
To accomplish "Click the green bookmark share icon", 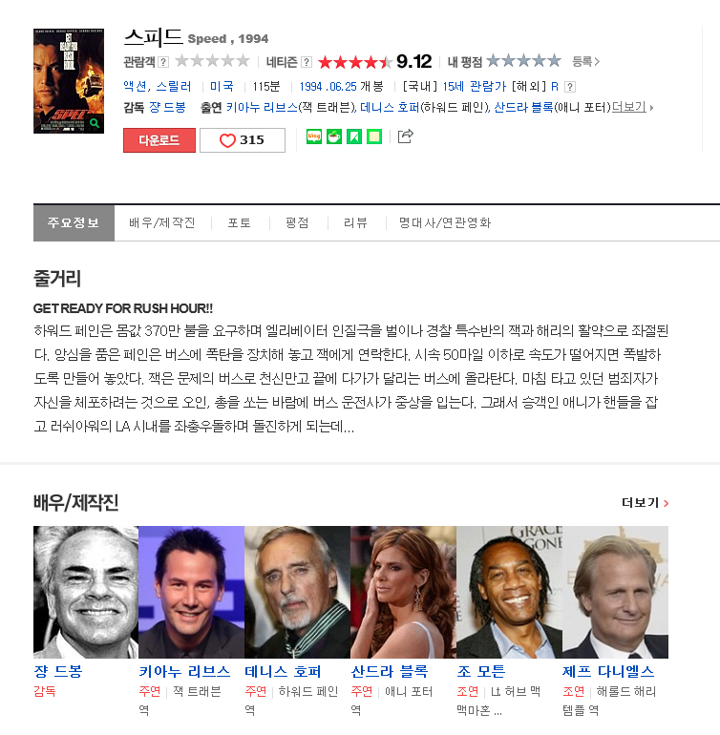I will tap(354, 136).
